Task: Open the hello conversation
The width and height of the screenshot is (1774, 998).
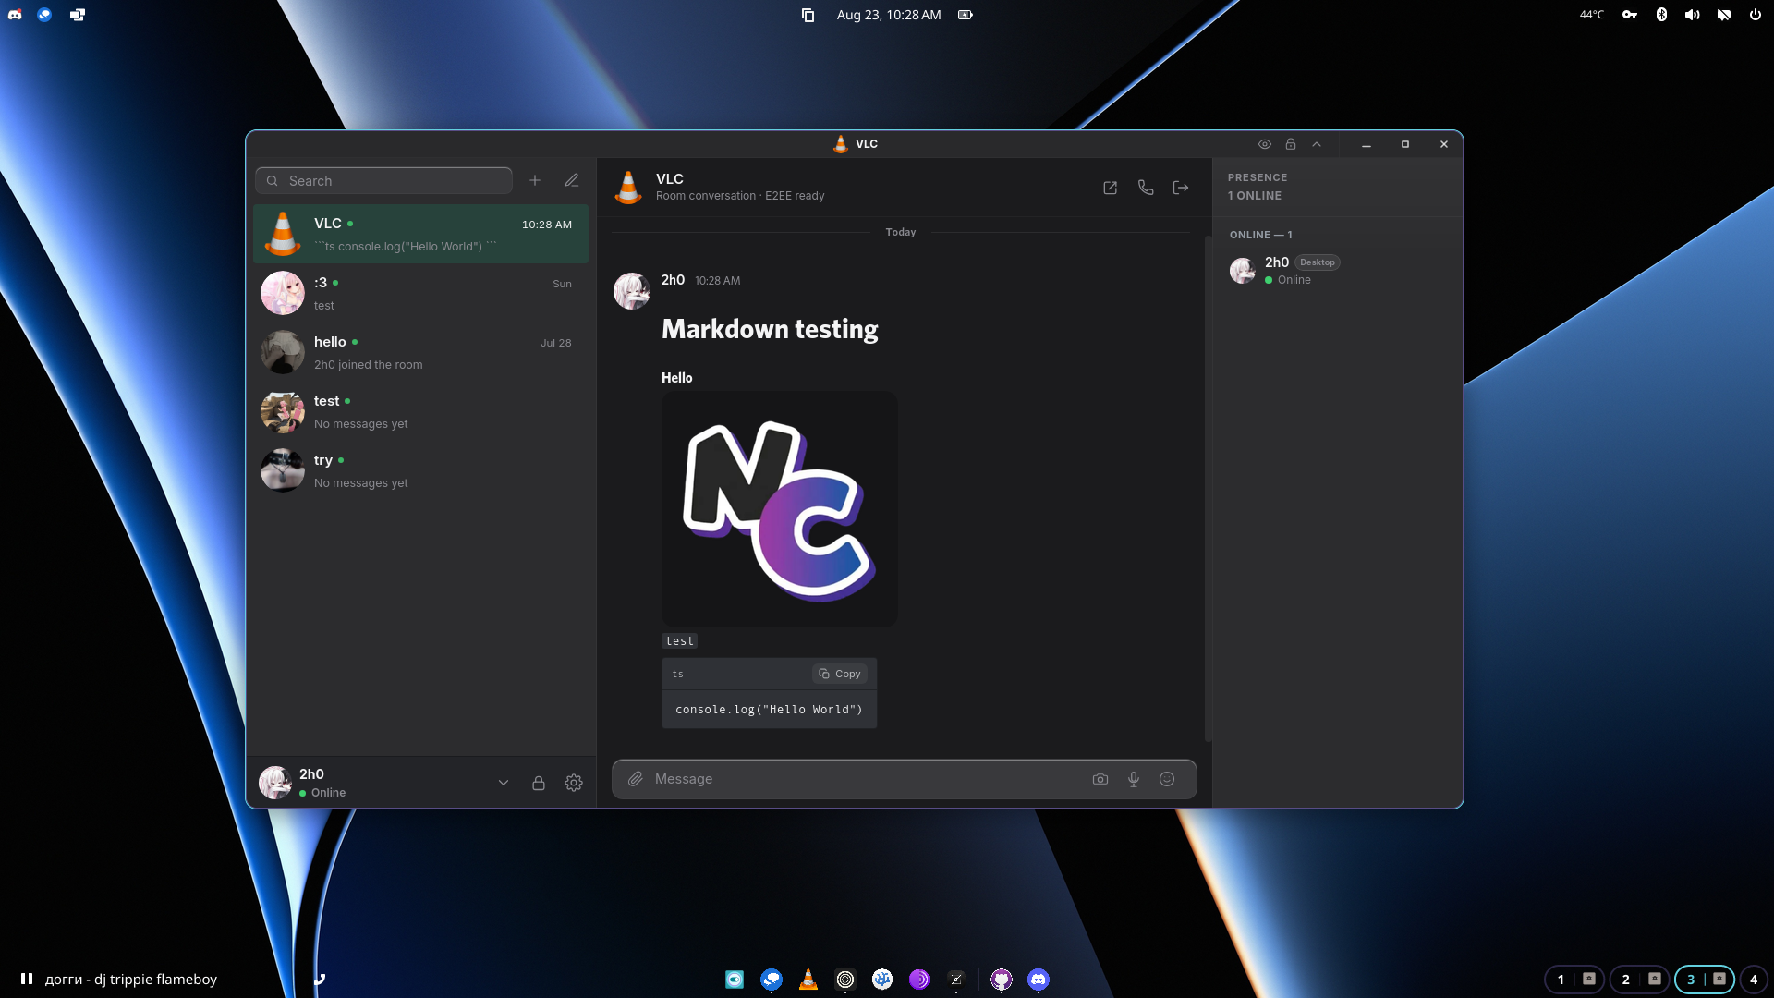Action: 421,352
